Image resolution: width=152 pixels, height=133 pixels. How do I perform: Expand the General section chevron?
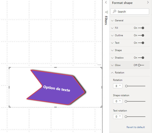112,21
